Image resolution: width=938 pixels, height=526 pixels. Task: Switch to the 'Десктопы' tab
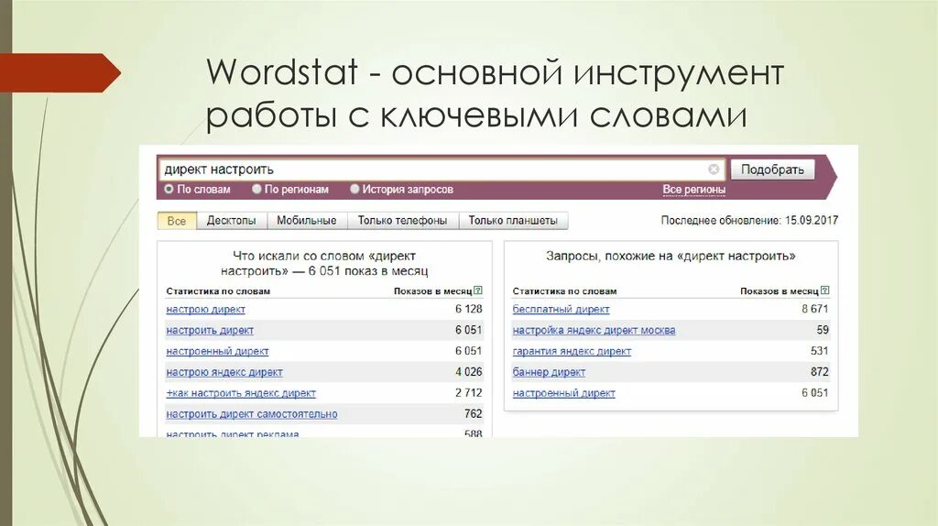232,221
